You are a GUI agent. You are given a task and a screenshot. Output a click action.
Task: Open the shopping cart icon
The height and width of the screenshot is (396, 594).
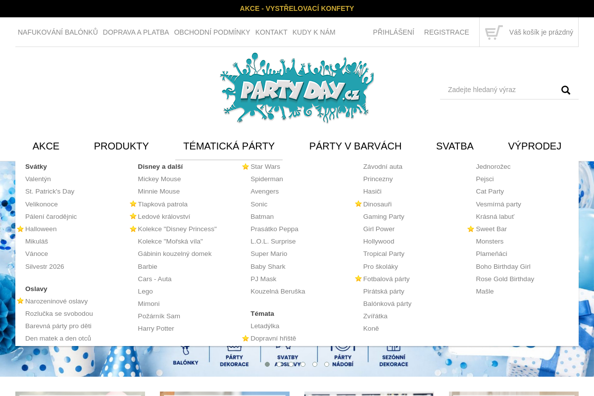tap(494, 32)
